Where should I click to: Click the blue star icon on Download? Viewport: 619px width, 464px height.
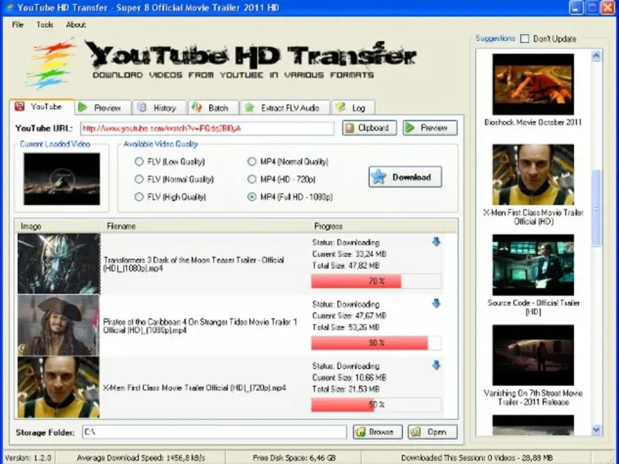(378, 177)
